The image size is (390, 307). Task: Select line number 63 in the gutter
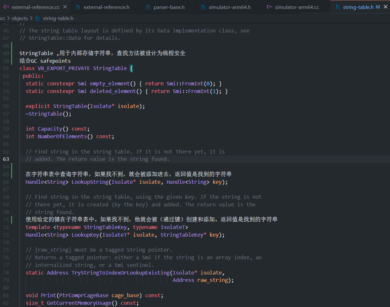(6, 159)
